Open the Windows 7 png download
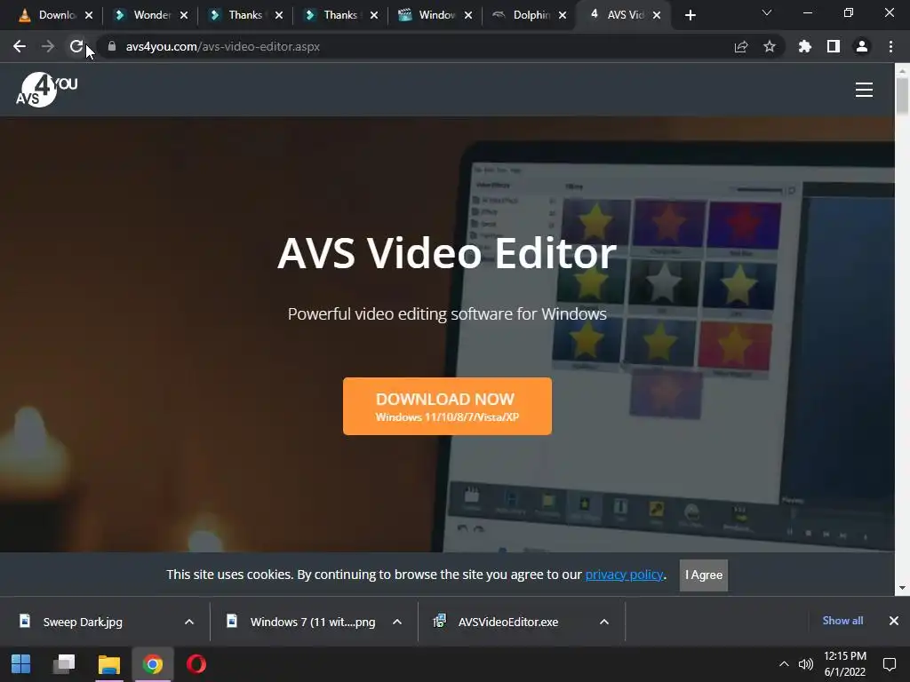The image size is (910, 682). tap(312, 622)
